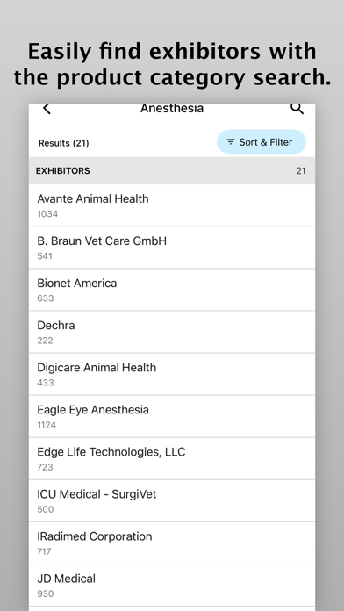Image resolution: width=344 pixels, height=611 pixels.
Task: Click the filter lines icon
Action: point(231,142)
